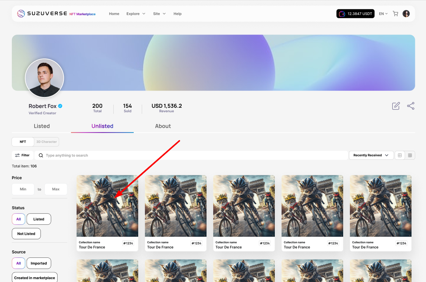Click the Min price input field

pos(23,189)
